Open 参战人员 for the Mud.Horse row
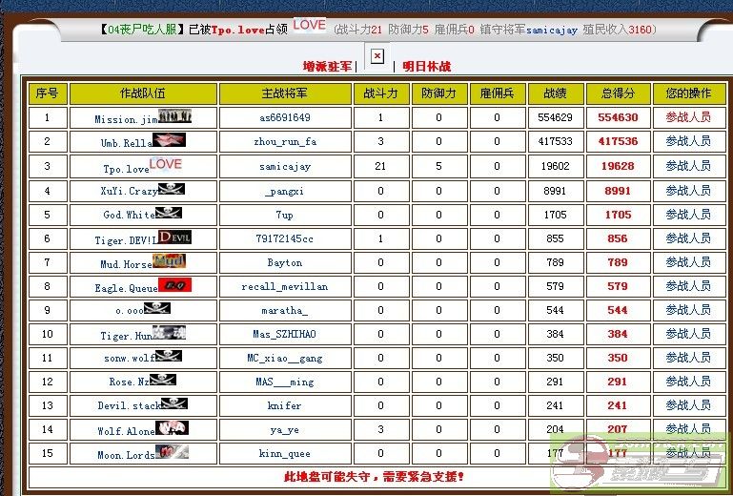This screenshot has height=496, width=733. (688, 262)
